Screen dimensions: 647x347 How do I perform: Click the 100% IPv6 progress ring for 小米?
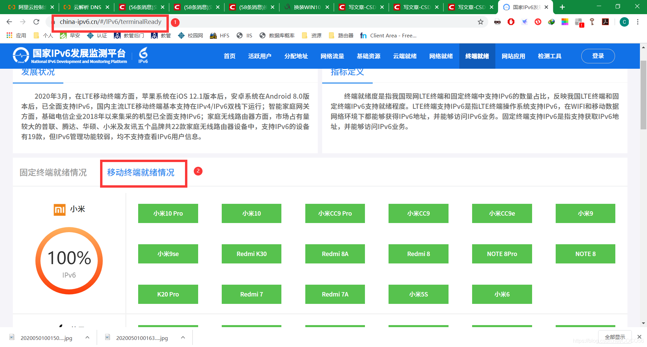pos(69,261)
